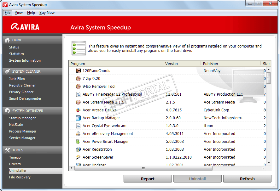280x191 pixels.
Task: Click the Avira title bar app icon
Action: click(x=5, y=5)
